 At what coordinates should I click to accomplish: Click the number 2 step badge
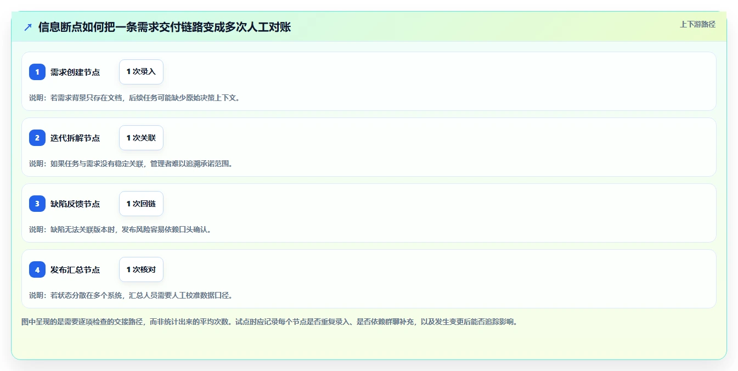[37, 138]
